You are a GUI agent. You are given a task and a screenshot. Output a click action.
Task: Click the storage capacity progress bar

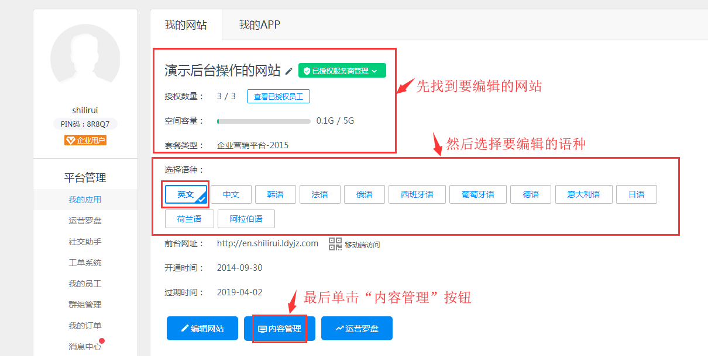pos(263,121)
